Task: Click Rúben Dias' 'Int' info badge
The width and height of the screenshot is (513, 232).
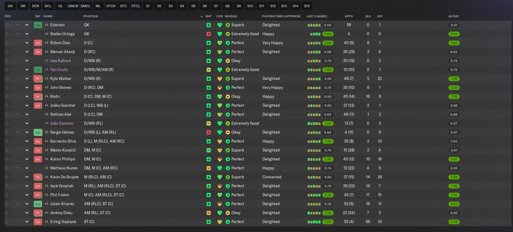Action: (38, 43)
